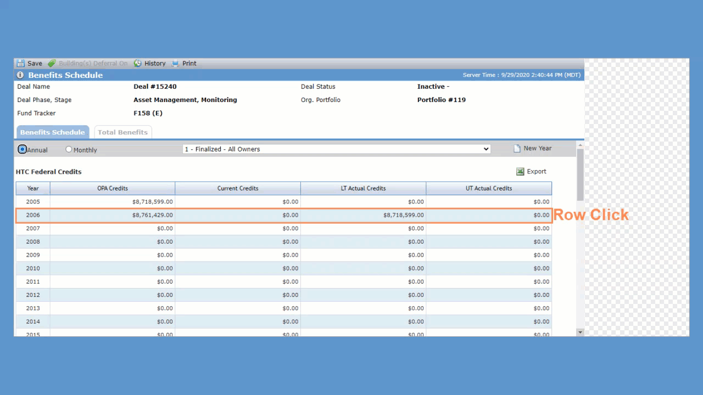Click the $8,718,599.00 OPA Credits cell for 2005

tap(113, 202)
